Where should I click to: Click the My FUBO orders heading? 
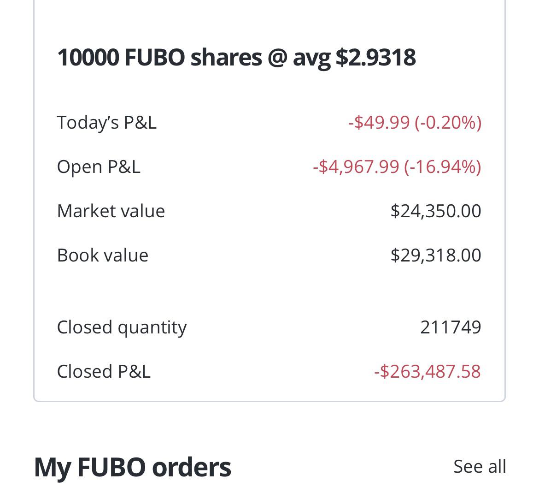coord(132,466)
